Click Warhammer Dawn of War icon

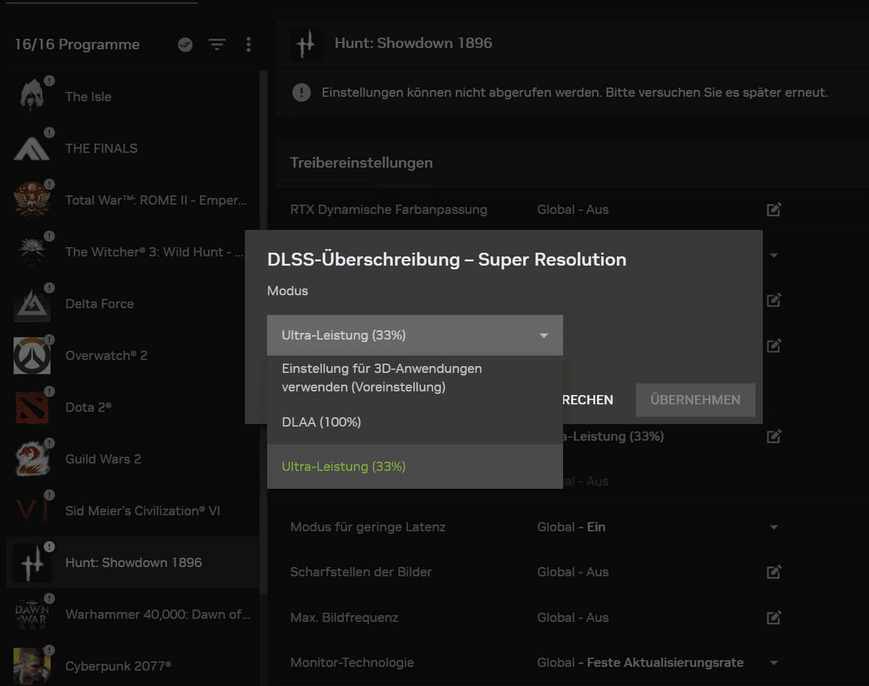pyautogui.click(x=32, y=615)
